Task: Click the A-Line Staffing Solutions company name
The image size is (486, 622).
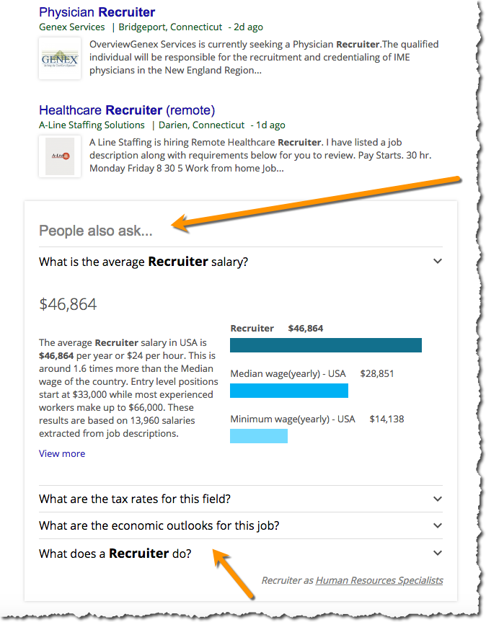Action: 92,125
